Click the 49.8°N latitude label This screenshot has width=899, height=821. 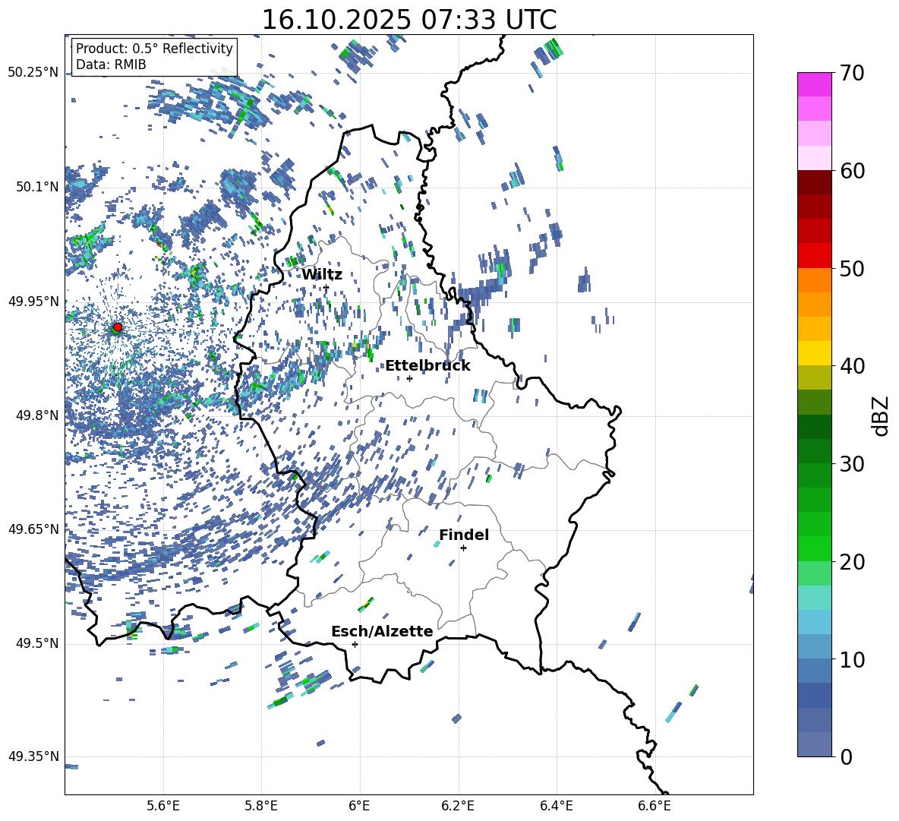click(36, 415)
